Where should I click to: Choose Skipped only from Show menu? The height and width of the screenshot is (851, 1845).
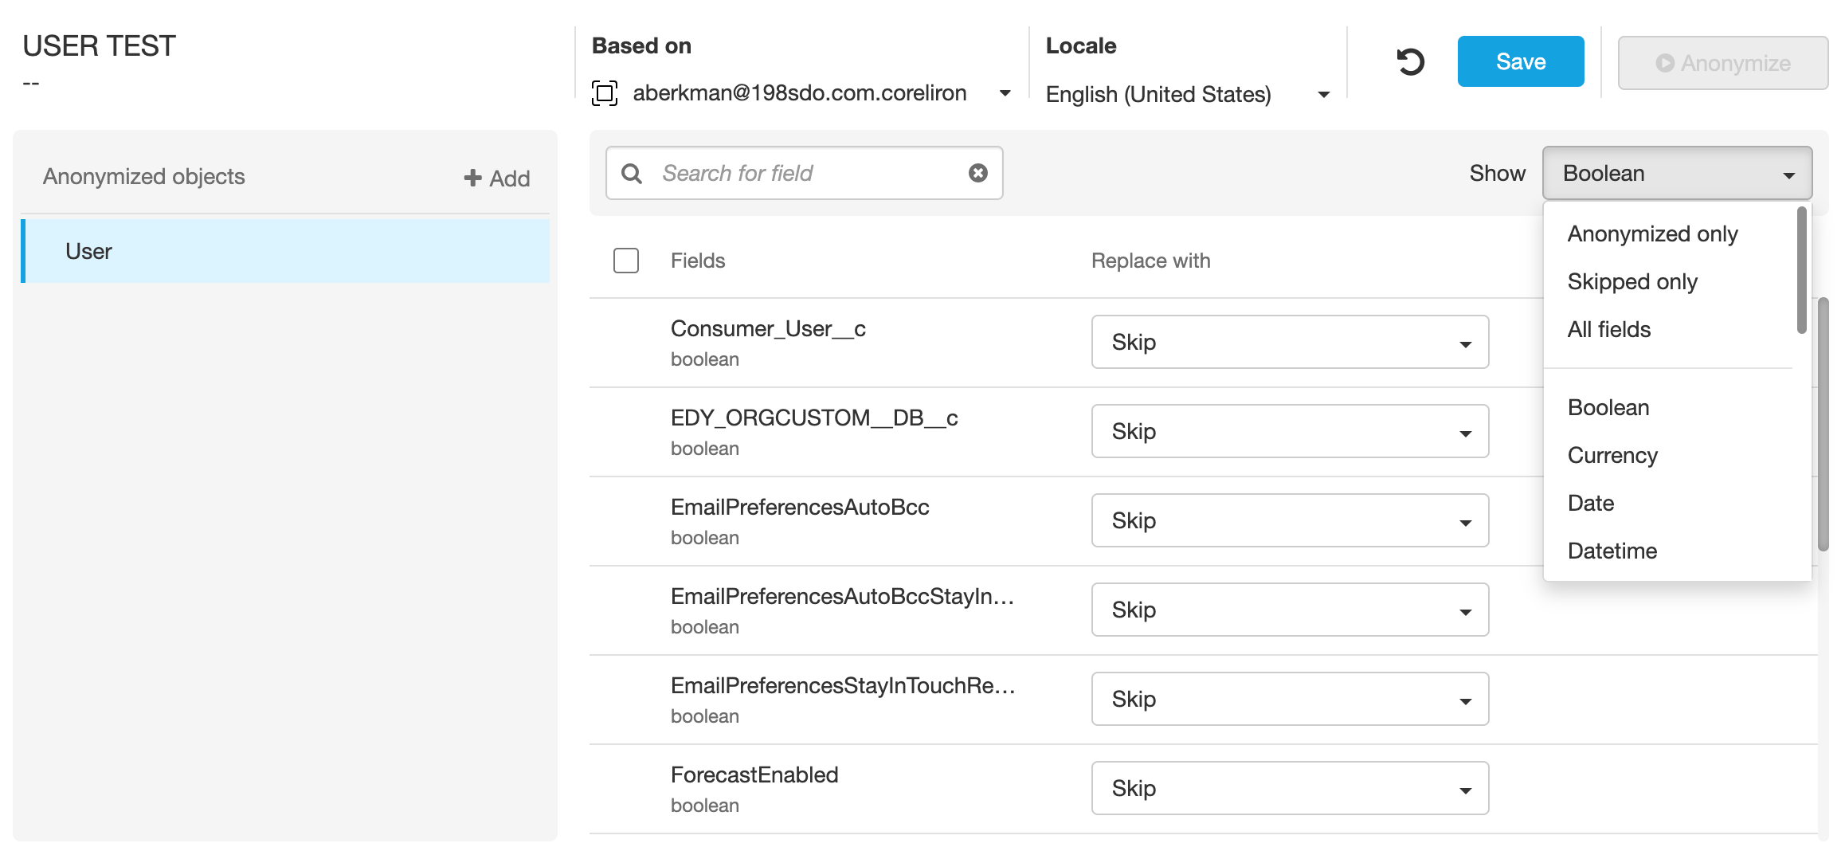click(x=1669, y=281)
